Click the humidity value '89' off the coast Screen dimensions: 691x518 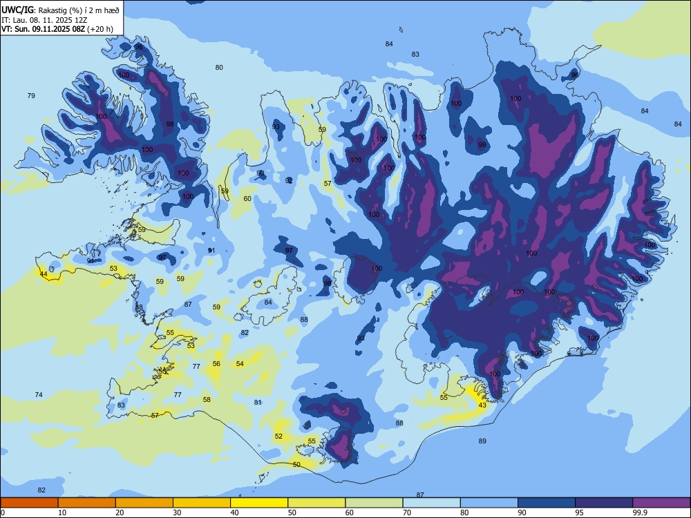pos(482,441)
